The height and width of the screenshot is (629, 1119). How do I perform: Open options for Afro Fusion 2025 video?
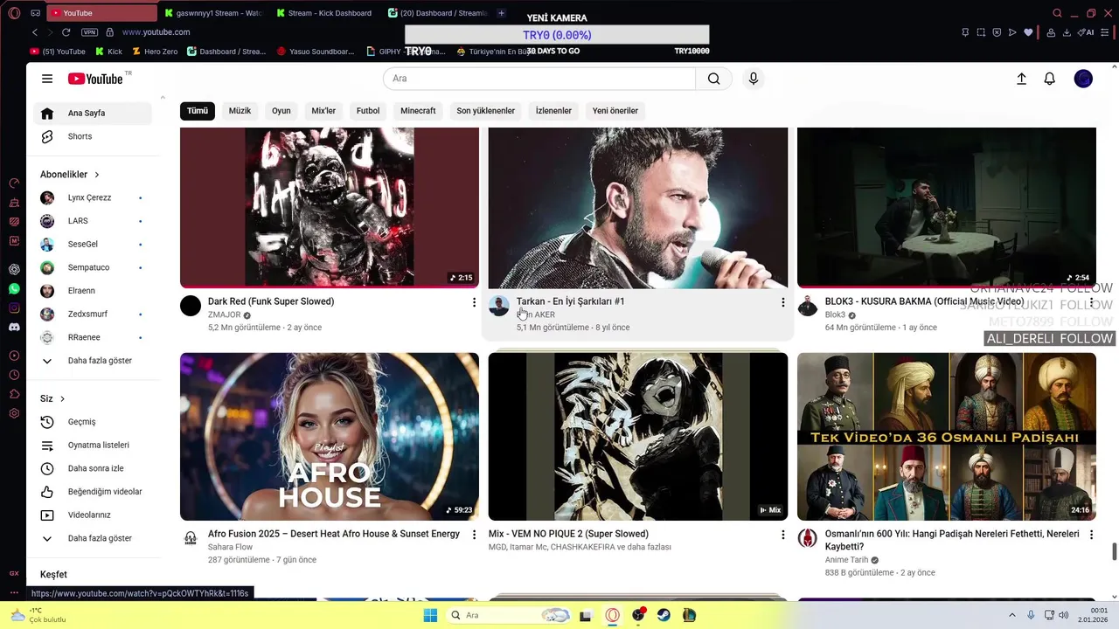coord(475,535)
